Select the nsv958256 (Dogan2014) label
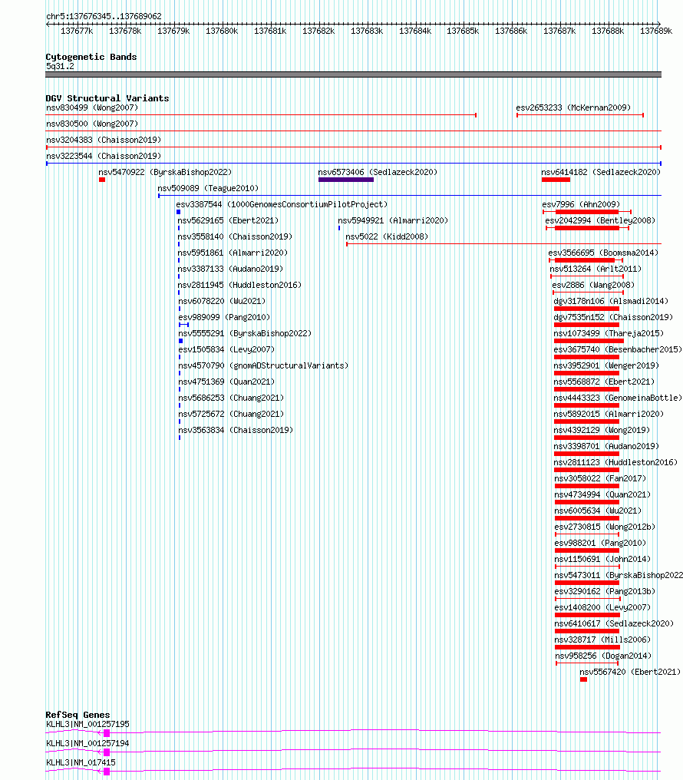 603,656
